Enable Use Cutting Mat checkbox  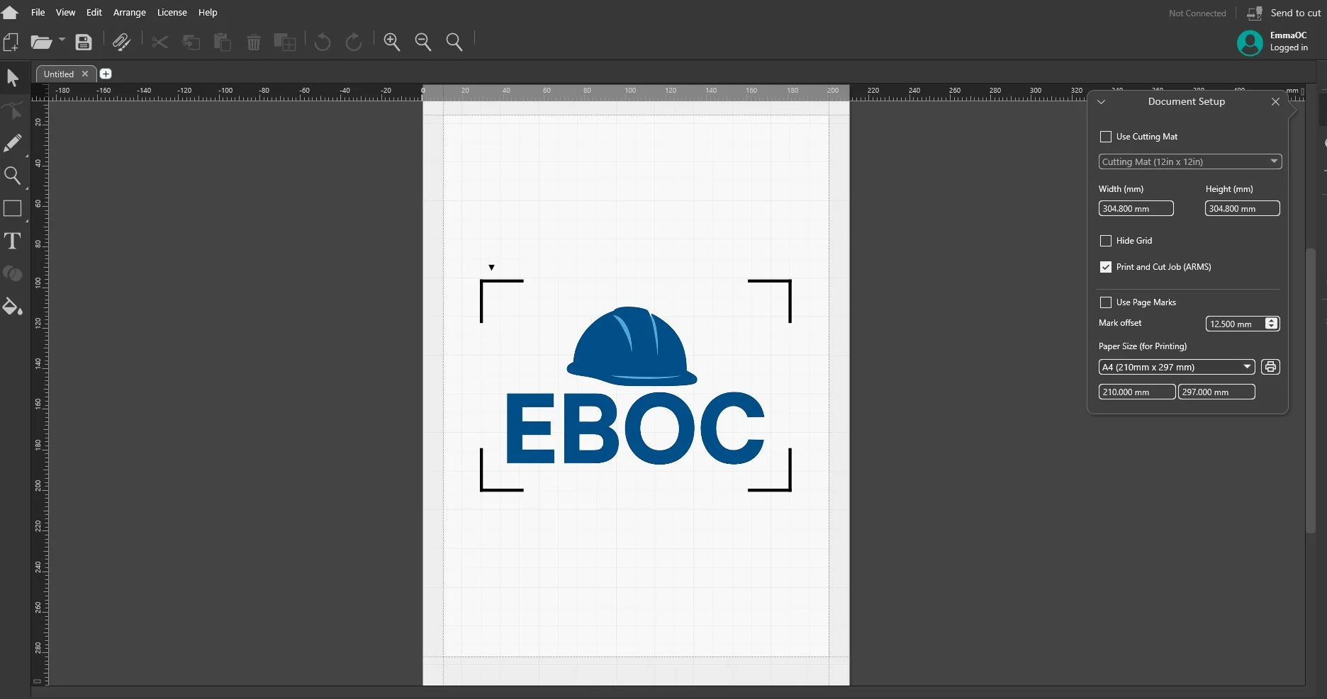click(x=1106, y=137)
